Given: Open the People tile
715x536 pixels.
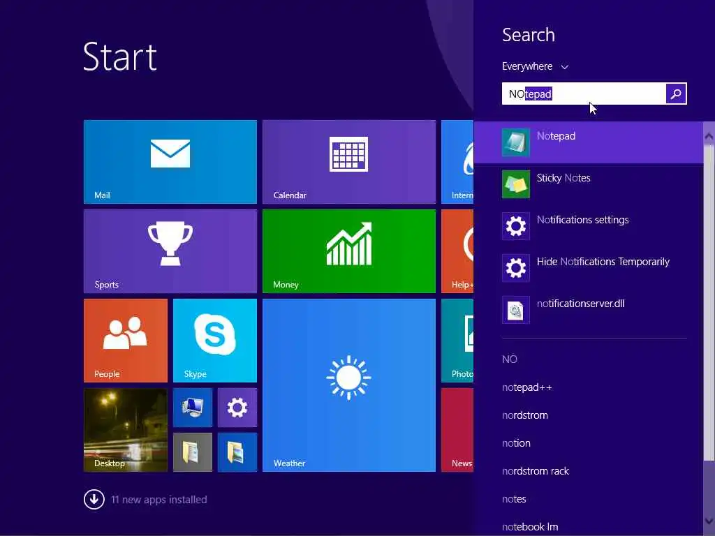Looking at the screenshot, I should click(126, 341).
